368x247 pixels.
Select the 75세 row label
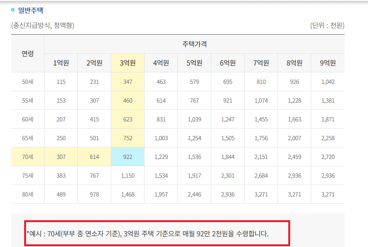[x=28, y=175]
